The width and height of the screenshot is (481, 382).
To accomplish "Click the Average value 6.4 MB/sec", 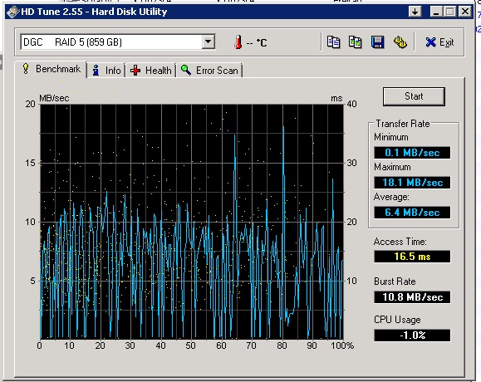I will pos(412,213).
